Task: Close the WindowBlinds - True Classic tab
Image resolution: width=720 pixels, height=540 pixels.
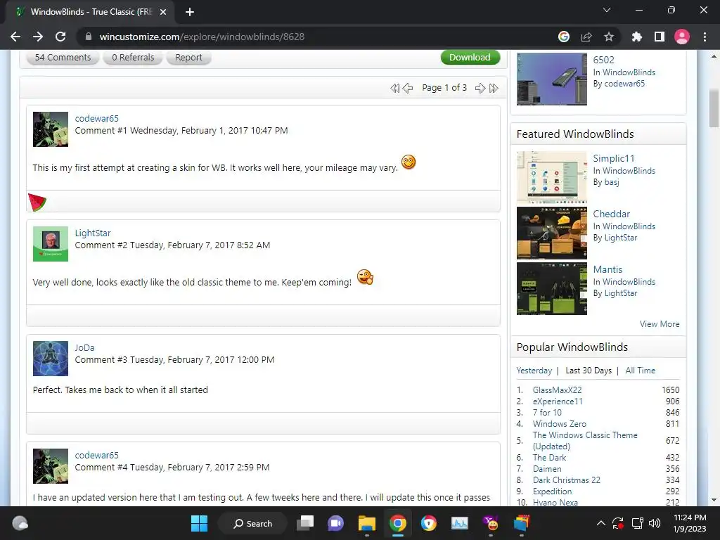Action: tap(163, 12)
